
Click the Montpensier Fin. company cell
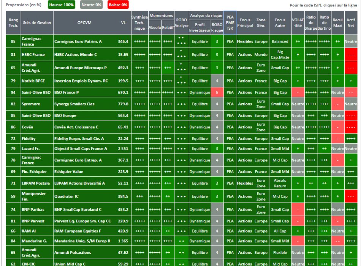click(x=37, y=196)
